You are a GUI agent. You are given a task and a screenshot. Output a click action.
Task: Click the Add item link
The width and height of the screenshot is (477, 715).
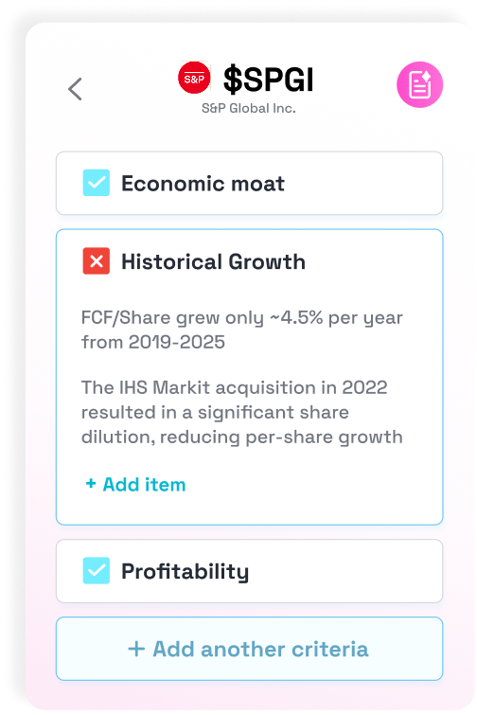[x=135, y=484]
